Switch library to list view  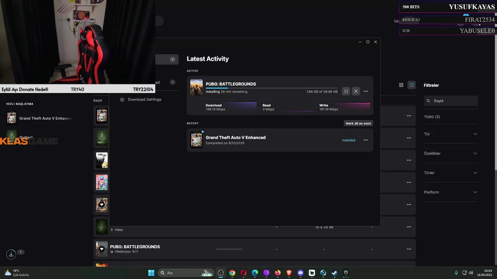pos(412,85)
